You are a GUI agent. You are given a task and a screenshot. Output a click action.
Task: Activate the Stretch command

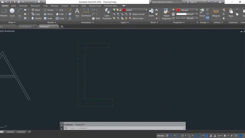click(x=36, y=18)
